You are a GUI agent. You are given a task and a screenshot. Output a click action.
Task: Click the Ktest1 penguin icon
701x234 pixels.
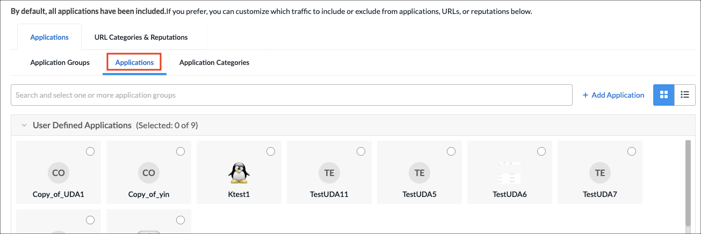[x=239, y=173]
